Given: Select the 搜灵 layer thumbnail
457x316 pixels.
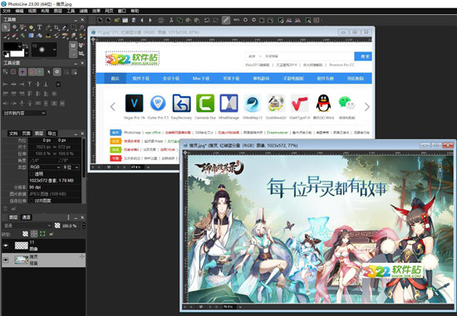Looking at the screenshot, I should click(x=22, y=260).
